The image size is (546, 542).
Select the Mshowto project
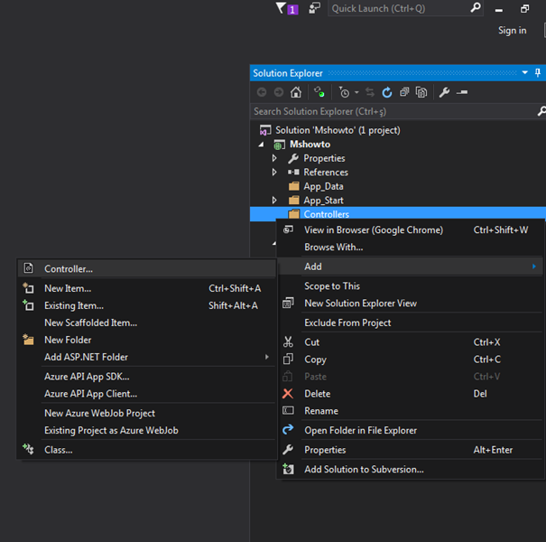(x=310, y=145)
